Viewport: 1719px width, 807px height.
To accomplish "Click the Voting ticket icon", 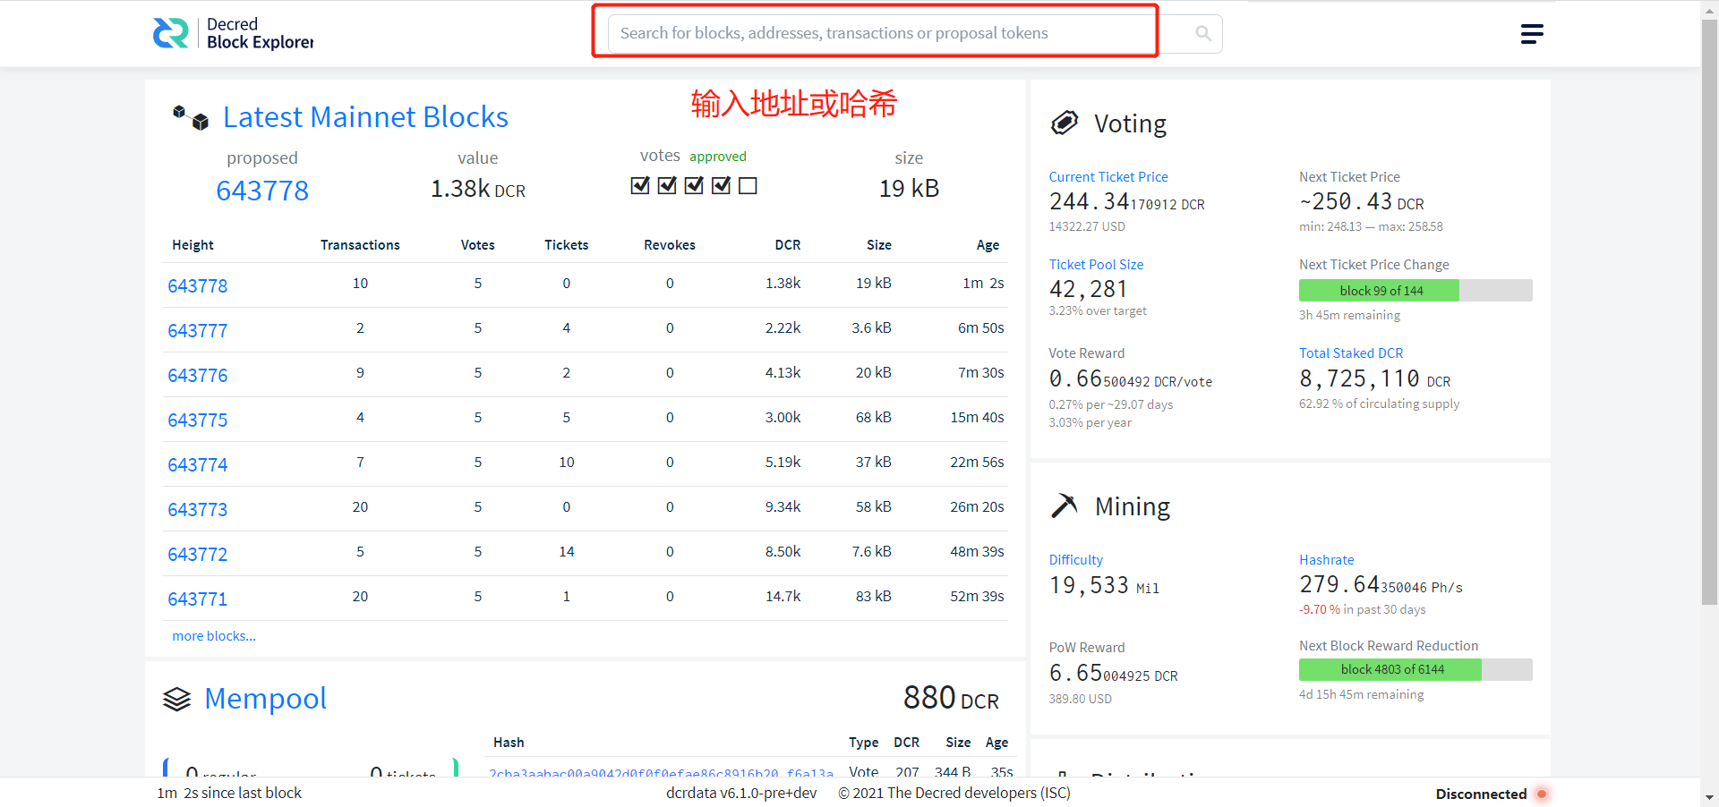I will [1065, 123].
